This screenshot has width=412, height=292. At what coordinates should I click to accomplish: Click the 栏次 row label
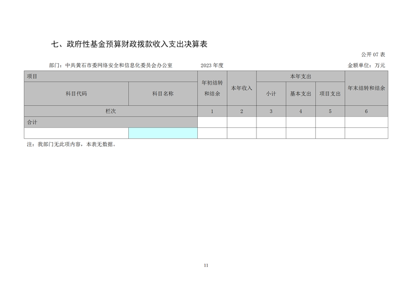[111, 111]
